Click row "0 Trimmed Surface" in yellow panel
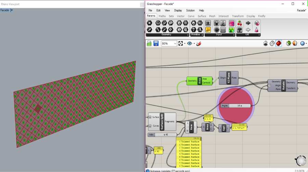This screenshot has height=172, width=308. (189, 142)
